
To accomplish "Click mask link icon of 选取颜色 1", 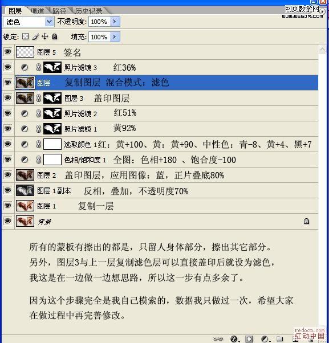I will pos(39,144).
